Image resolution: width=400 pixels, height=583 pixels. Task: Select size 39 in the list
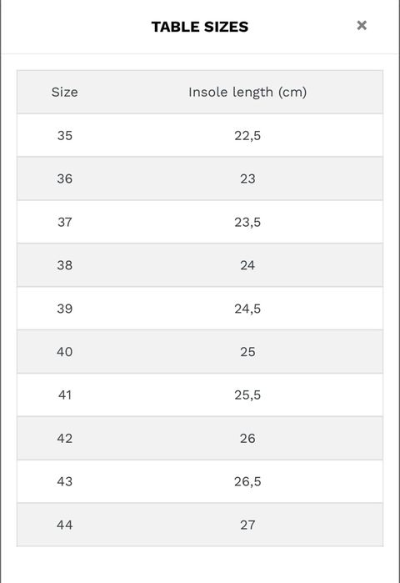pyautogui.click(x=65, y=309)
